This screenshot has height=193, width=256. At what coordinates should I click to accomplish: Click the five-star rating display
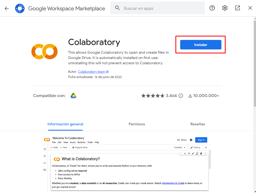(153, 96)
